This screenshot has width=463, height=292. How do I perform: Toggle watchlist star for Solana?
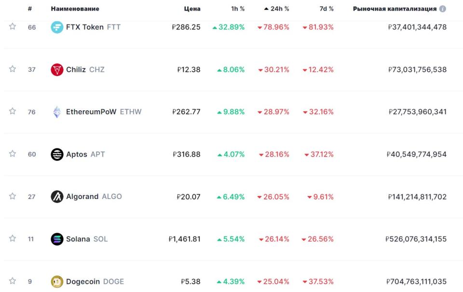[x=13, y=239]
